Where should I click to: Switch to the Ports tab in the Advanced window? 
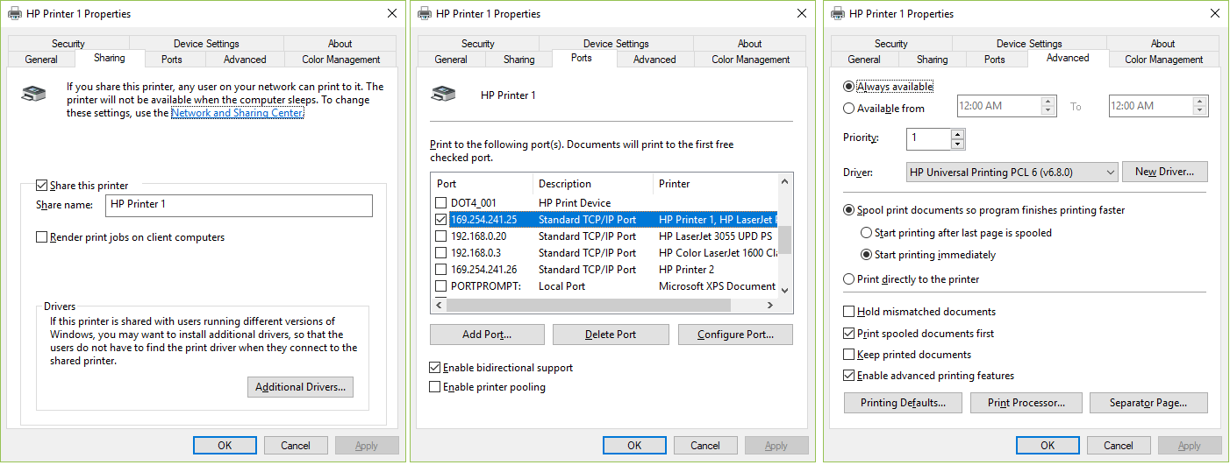pyautogui.click(x=994, y=60)
